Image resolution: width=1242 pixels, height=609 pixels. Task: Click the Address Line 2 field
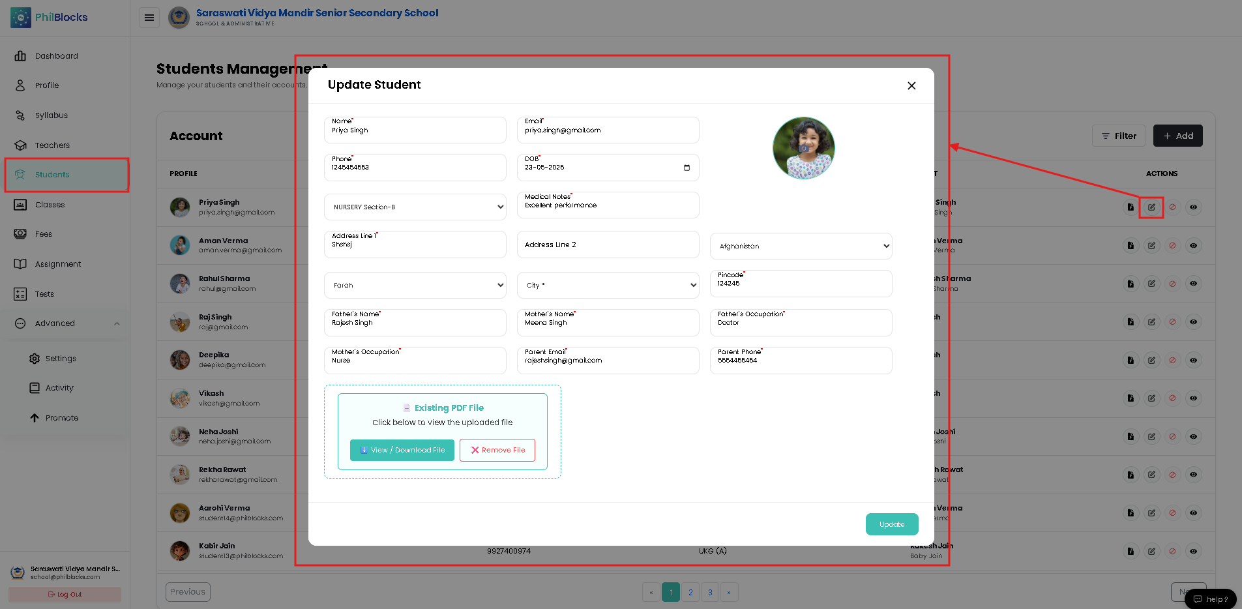(x=608, y=245)
